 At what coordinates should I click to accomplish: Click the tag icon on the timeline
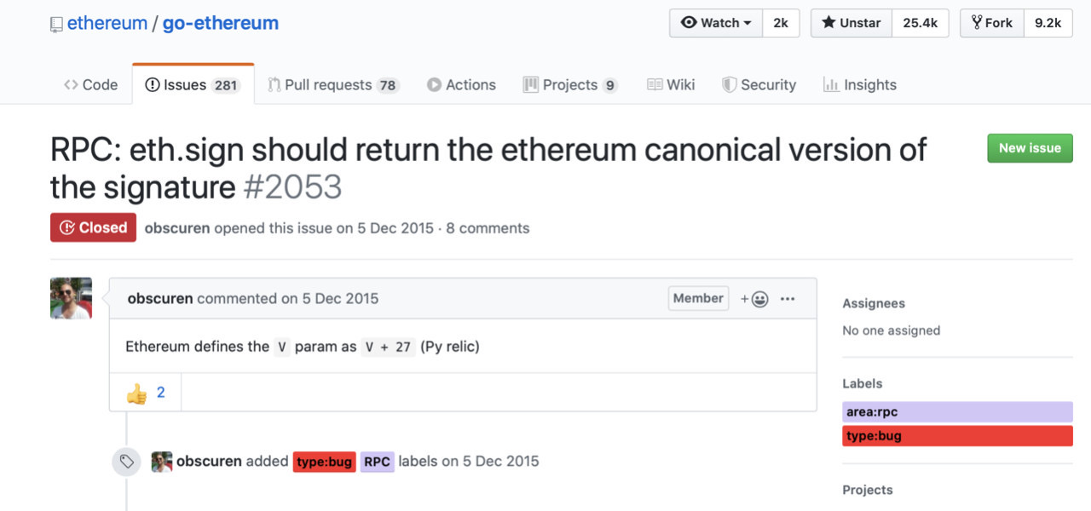point(126,462)
